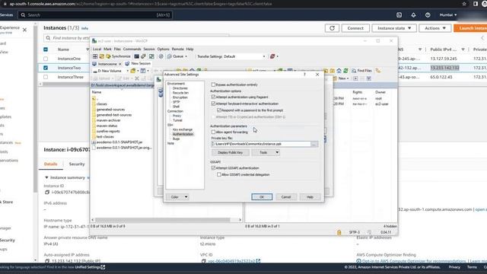Click the Find Files icon in WinSCP

pyautogui.click(x=362, y=71)
